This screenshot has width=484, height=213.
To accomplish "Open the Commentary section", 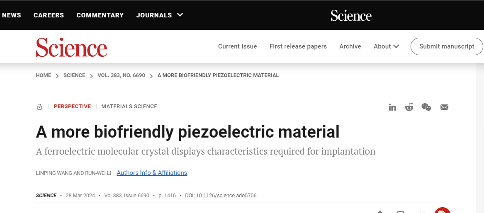I will coord(100,15).
